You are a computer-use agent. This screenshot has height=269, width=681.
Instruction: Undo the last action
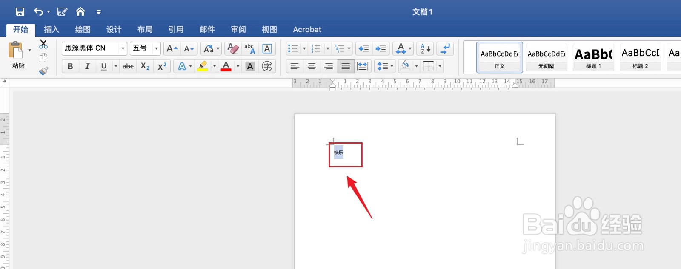(38, 12)
